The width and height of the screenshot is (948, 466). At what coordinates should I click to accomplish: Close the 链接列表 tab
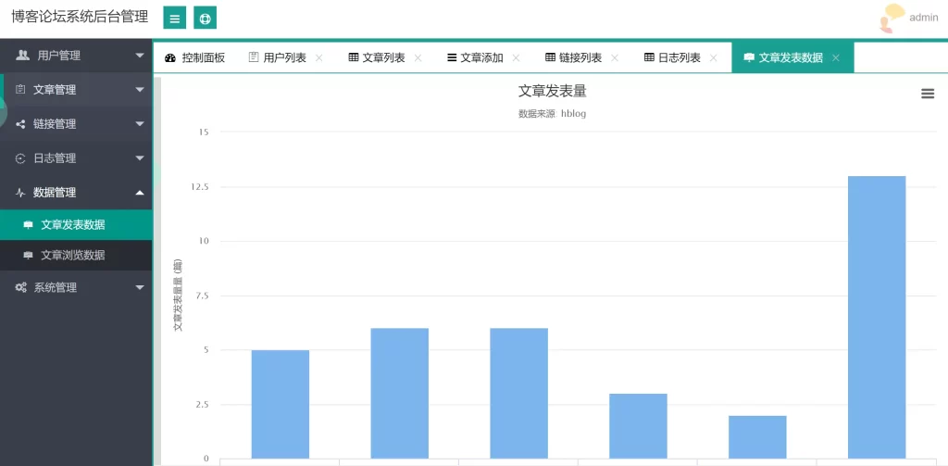coord(615,58)
